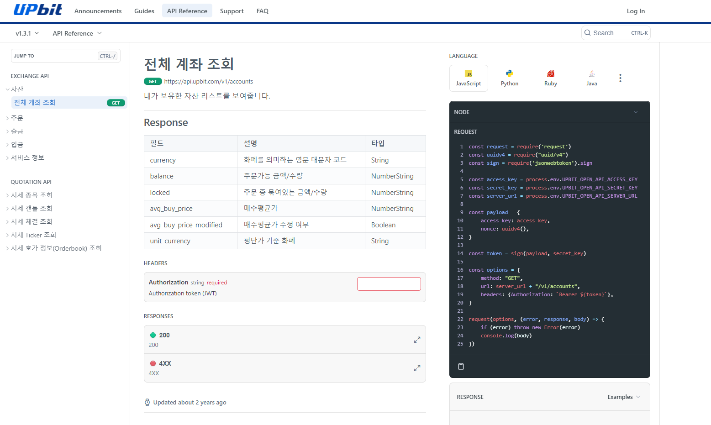Viewport: 711px width, 425px height.
Task: Copy the request code with clipboard icon
Action: pos(461,366)
